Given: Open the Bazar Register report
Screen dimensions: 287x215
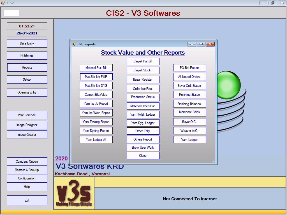Looking at the screenshot, I should (x=143, y=80).
